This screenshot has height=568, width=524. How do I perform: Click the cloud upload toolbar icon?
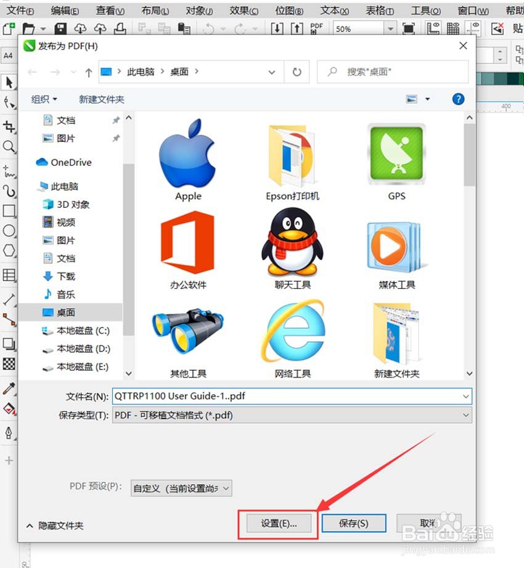(100, 28)
